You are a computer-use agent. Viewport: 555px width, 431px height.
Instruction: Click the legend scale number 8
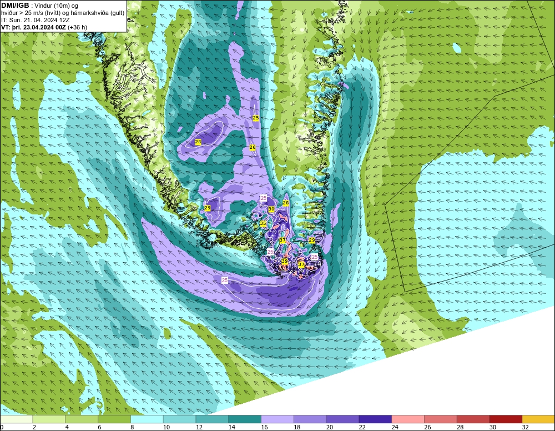click(x=132, y=427)
